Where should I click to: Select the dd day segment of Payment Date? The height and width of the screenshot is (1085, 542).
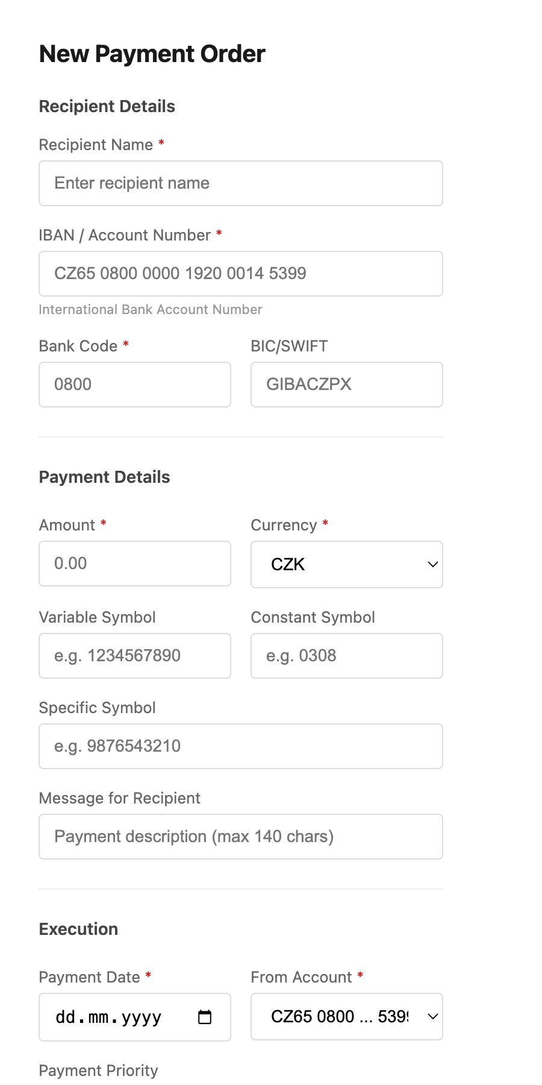pyautogui.click(x=65, y=1017)
